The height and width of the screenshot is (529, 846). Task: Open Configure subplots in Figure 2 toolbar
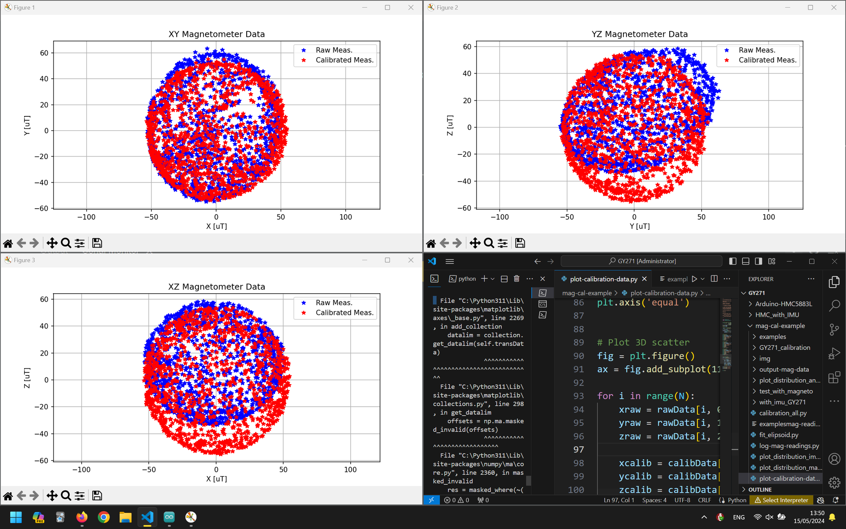(x=503, y=243)
